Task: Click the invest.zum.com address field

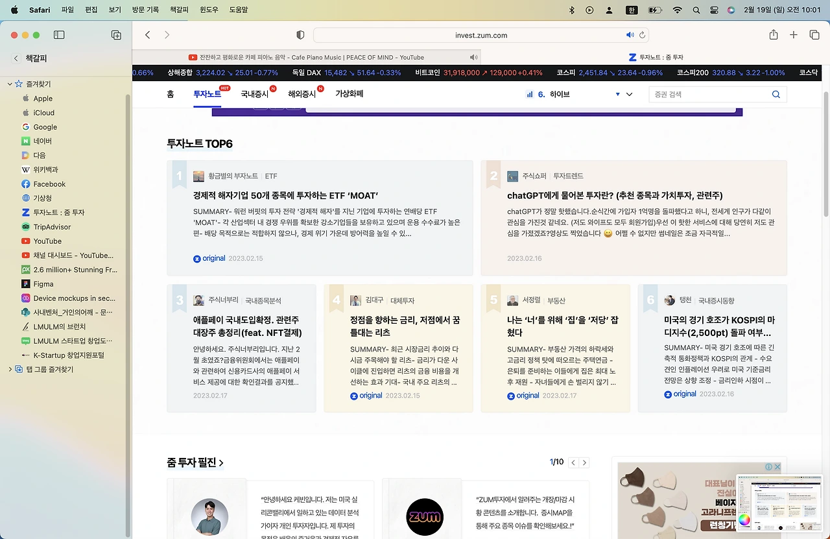Action: coord(481,35)
